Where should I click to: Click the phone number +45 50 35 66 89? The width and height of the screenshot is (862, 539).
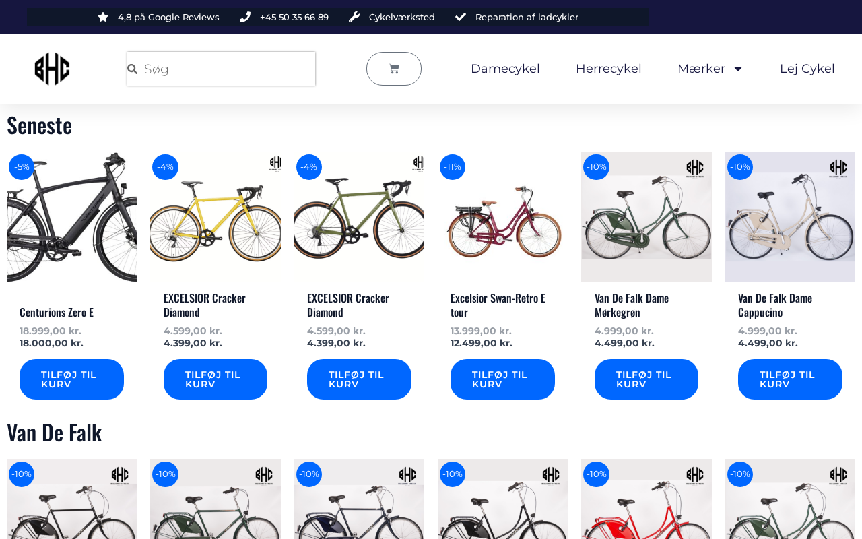click(294, 17)
